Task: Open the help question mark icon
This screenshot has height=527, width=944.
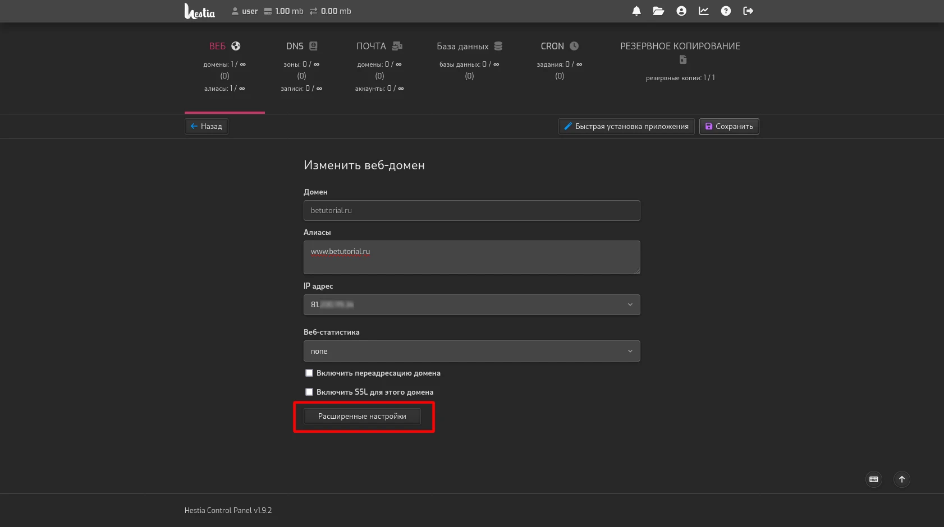Action: (x=726, y=11)
